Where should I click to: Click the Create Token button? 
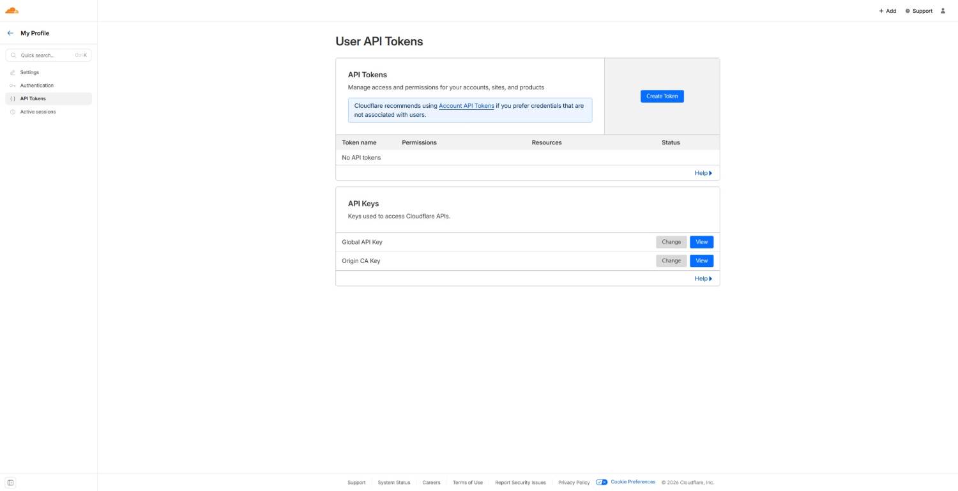[662, 96]
